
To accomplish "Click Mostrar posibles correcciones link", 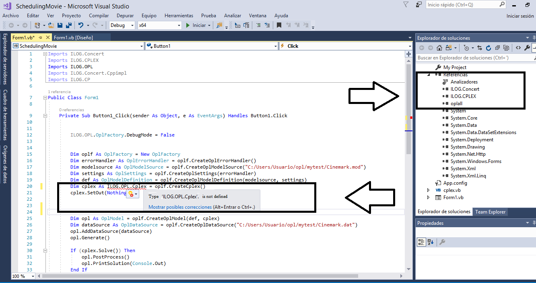I will (x=180, y=207).
